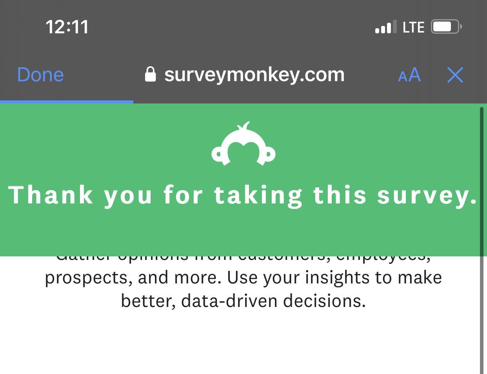487x374 pixels.
Task: Tap the 'Thank you for taking this survey.' heading
Action: (243, 195)
